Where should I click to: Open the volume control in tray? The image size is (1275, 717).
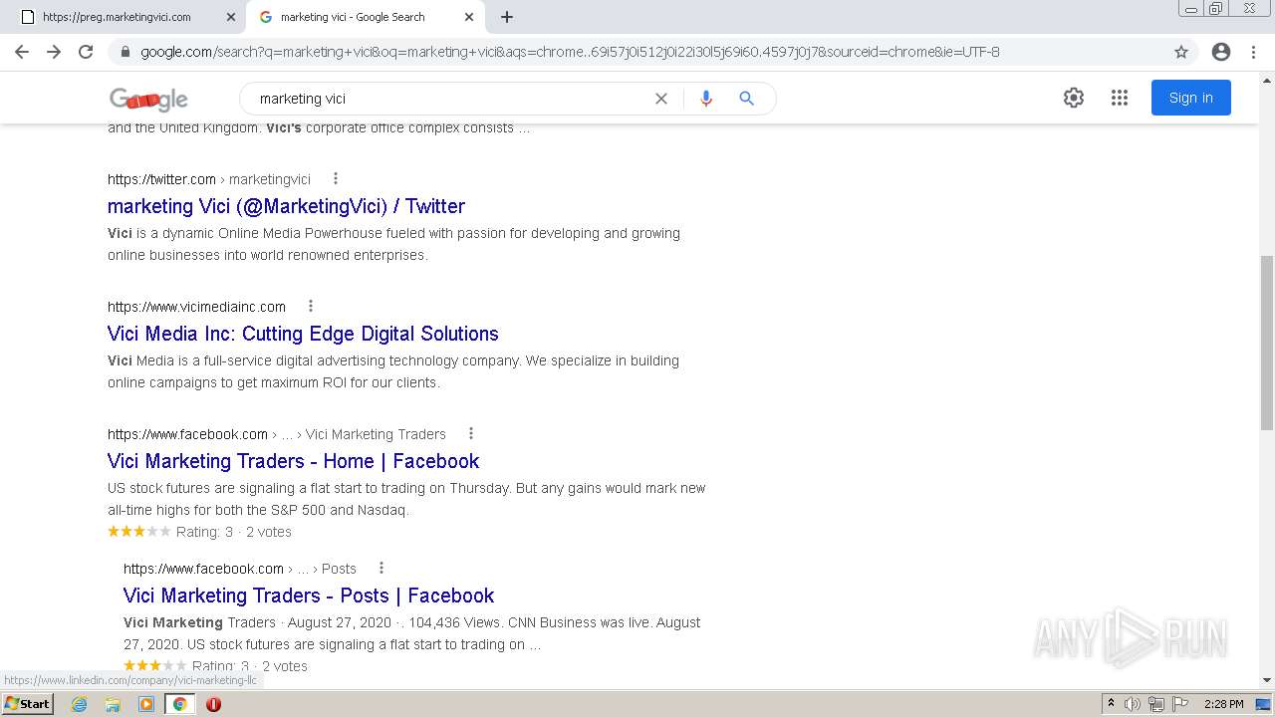[1132, 704]
